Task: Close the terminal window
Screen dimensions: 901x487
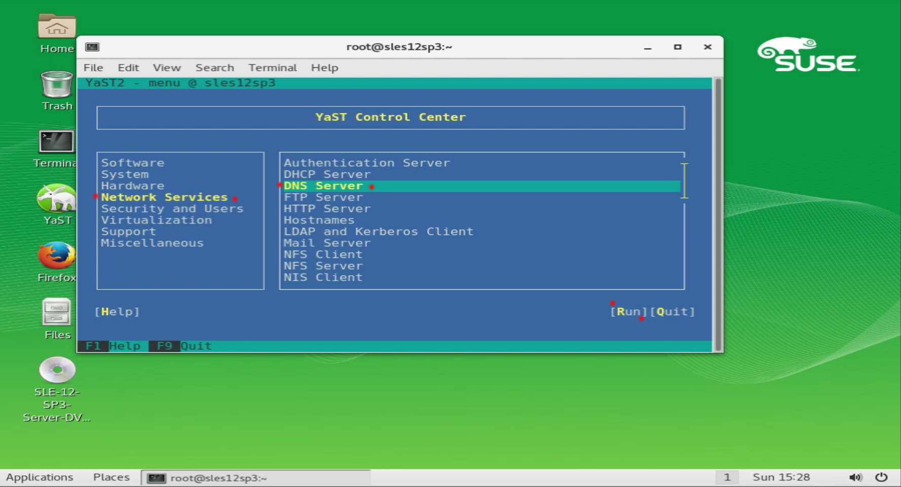Action: tap(707, 47)
